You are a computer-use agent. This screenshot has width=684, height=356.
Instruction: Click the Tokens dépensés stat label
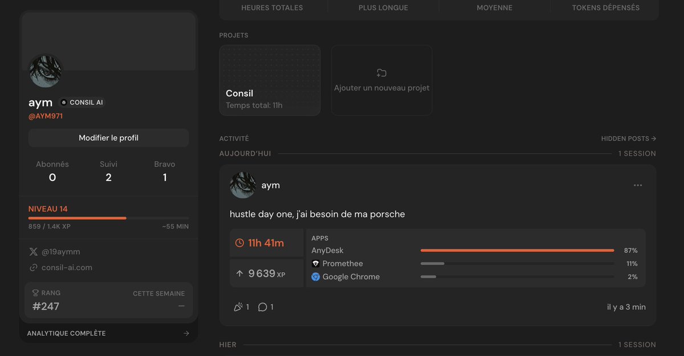(605, 8)
